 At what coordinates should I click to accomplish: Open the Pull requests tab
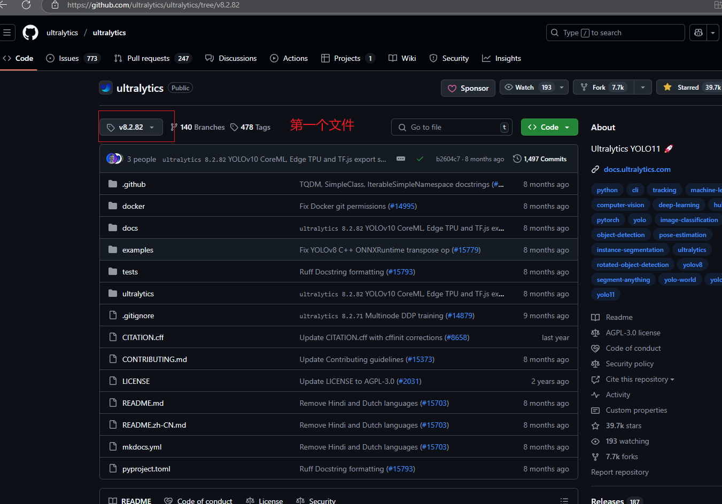[x=153, y=58]
